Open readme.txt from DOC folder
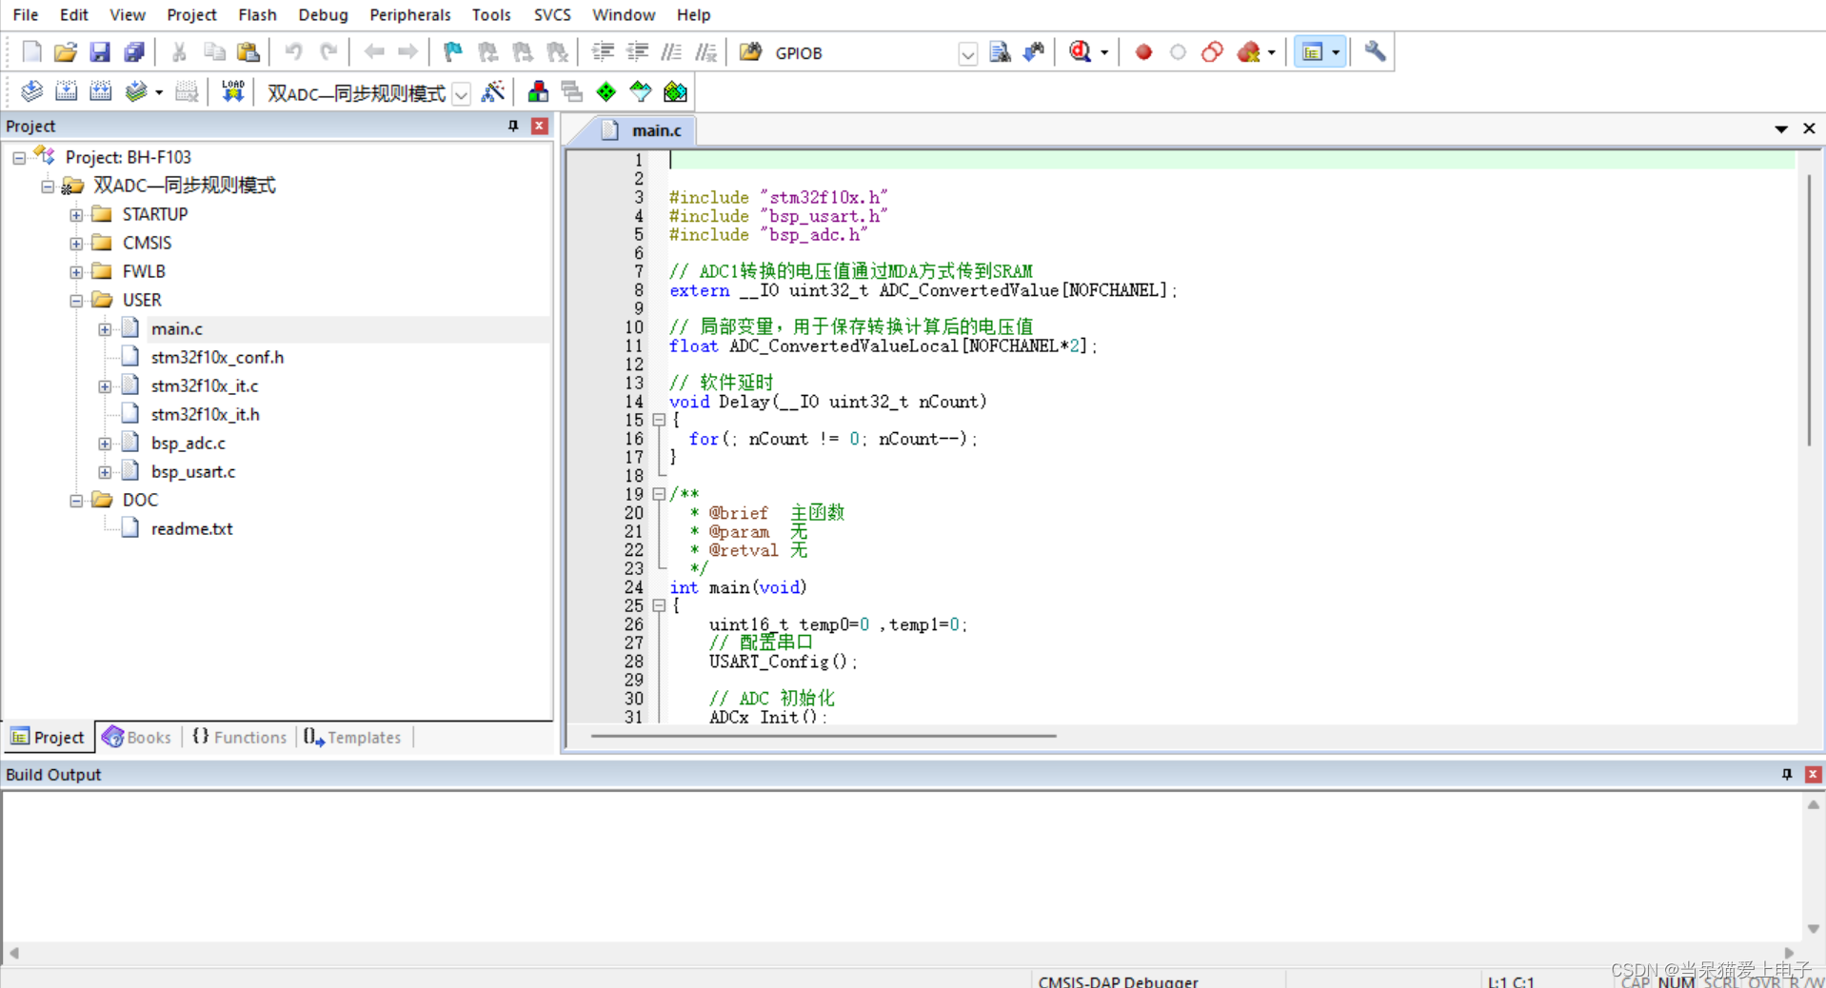Screen dimensions: 1826x988 (192, 528)
